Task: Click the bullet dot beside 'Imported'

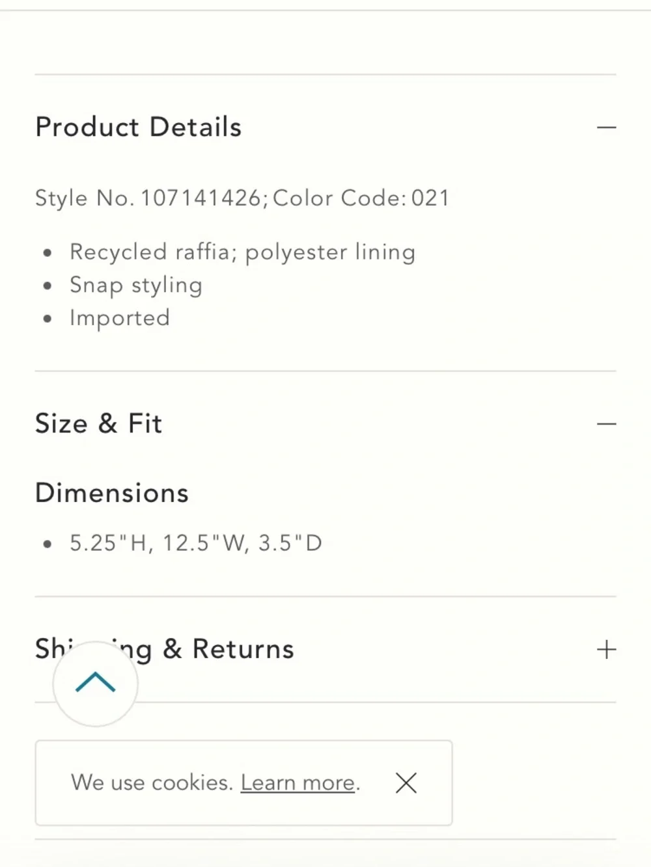Action: coord(47,319)
